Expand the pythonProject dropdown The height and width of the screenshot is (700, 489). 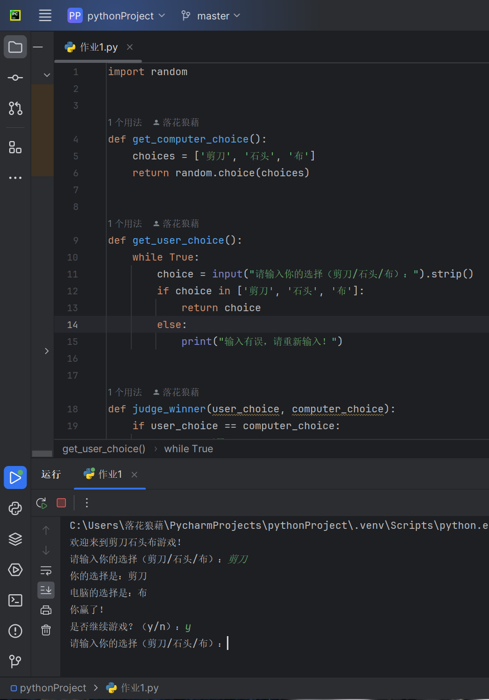[117, 16]
